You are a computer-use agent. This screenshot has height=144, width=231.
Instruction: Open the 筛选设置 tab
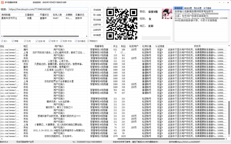click(x=188, y=8)
